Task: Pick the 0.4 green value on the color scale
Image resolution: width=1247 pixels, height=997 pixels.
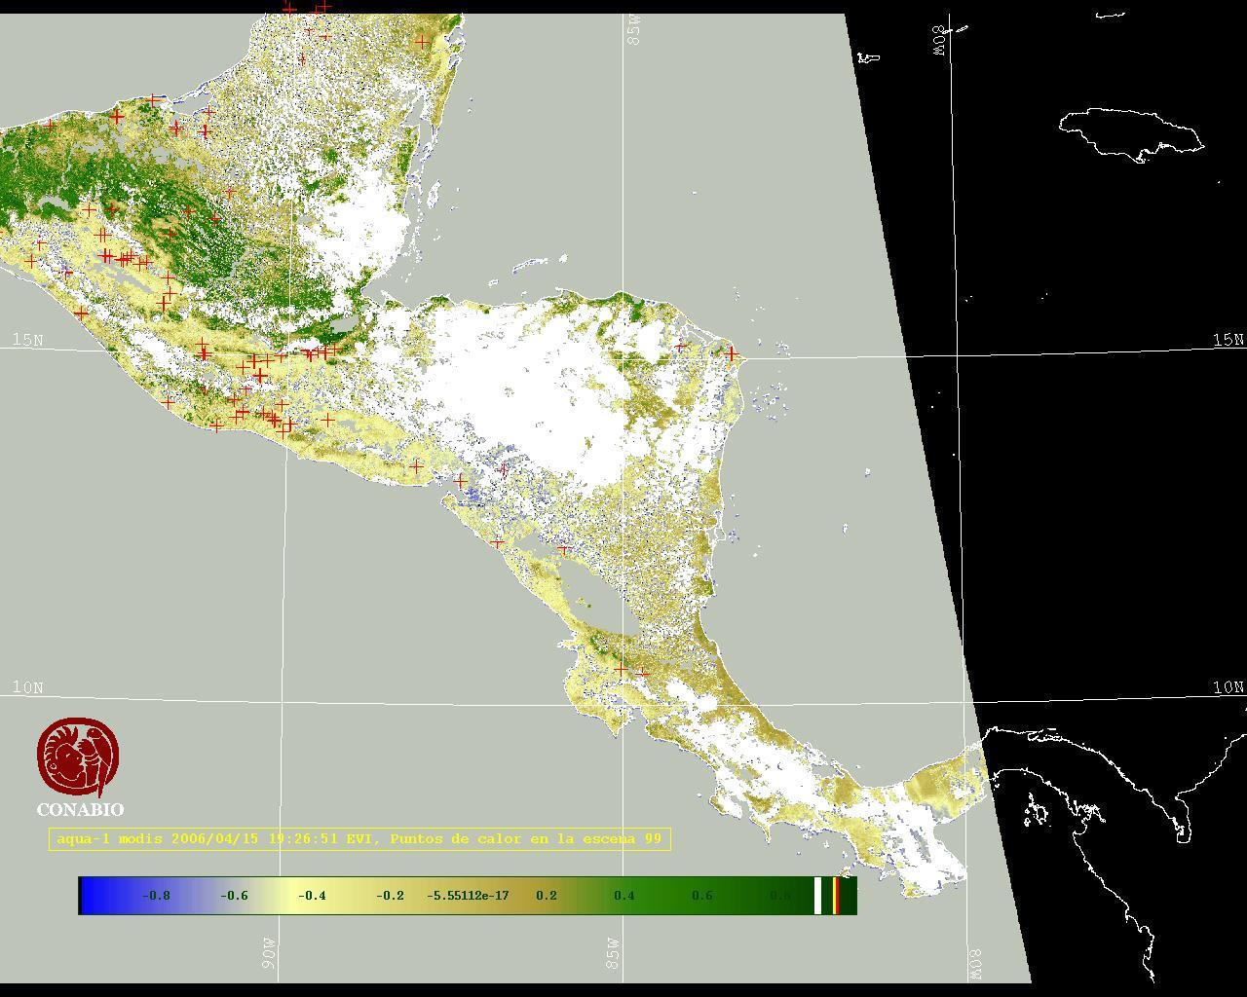Action: point(623,896)
